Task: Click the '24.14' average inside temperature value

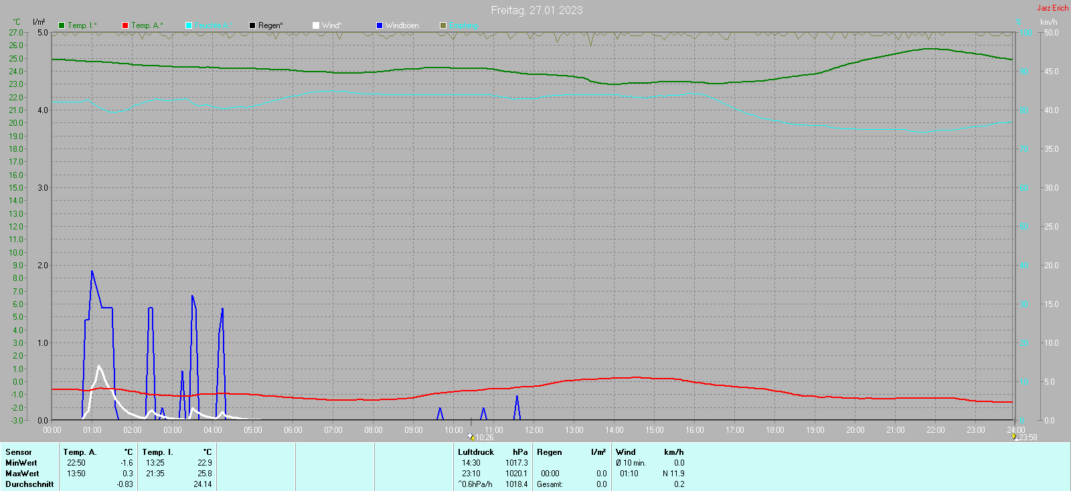Action: (x=203, y=484)
